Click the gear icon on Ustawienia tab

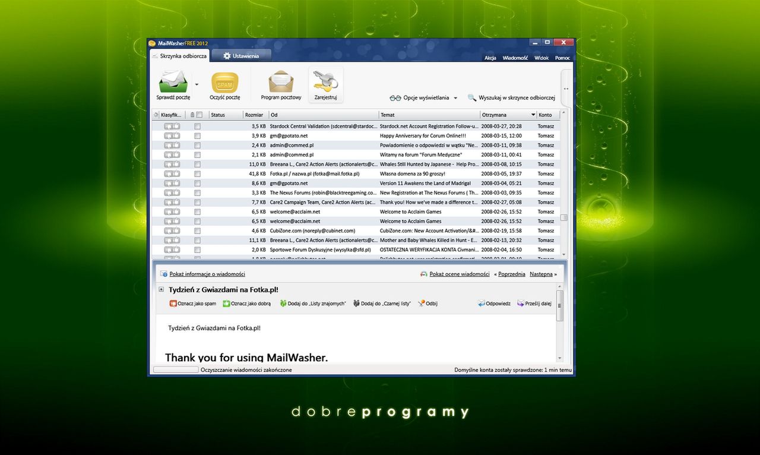pyautogui.click(x=227, y=56)
